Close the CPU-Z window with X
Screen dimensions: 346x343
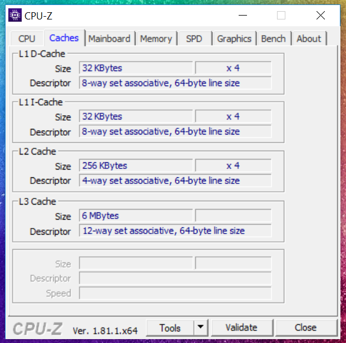tap(320, 16)
